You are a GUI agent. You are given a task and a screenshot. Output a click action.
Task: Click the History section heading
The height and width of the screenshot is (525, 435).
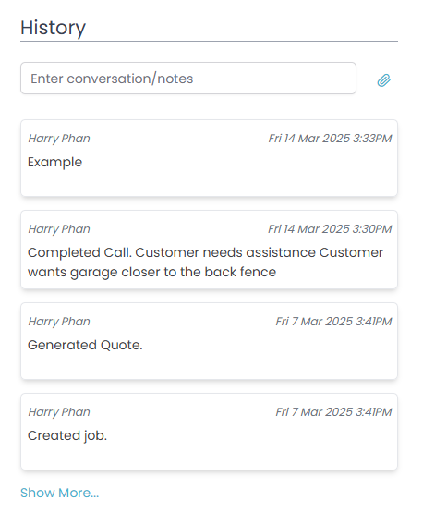(x=54, y=28)
